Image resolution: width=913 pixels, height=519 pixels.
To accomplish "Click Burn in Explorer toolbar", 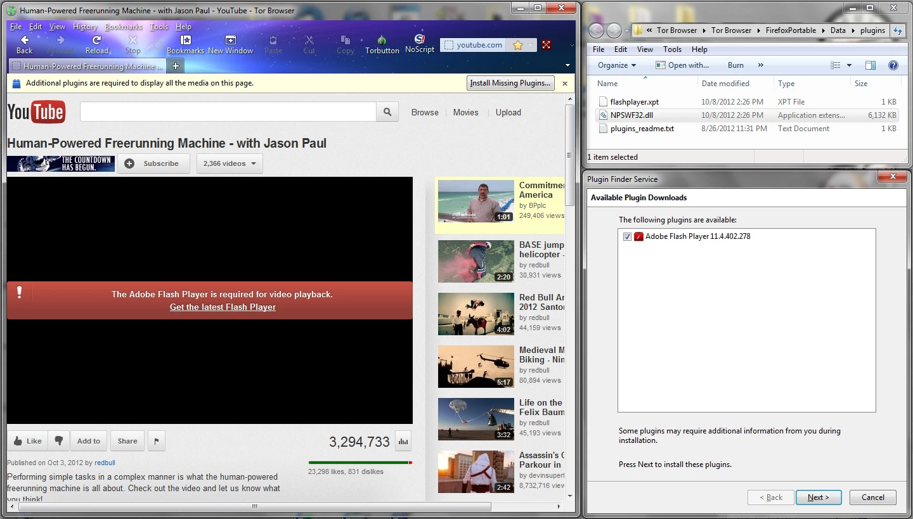I will coord(735,65).
